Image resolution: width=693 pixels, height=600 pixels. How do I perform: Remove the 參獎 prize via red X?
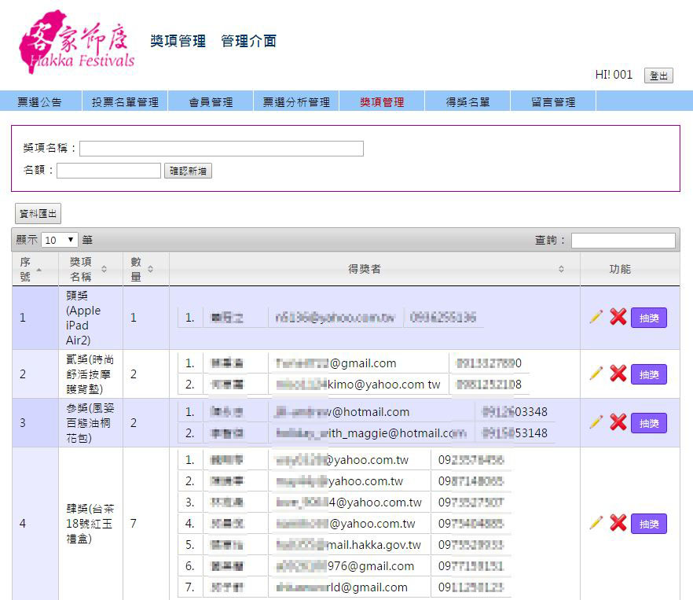point(618,422)
